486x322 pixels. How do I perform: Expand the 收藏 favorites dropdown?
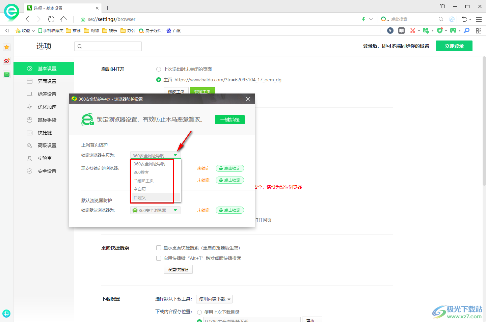[x=33, y=31]
